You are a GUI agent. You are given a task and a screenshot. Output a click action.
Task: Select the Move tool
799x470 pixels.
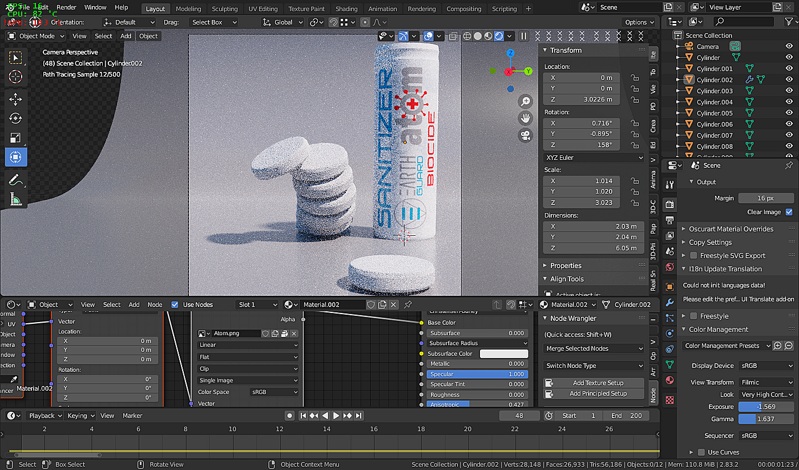16,99
